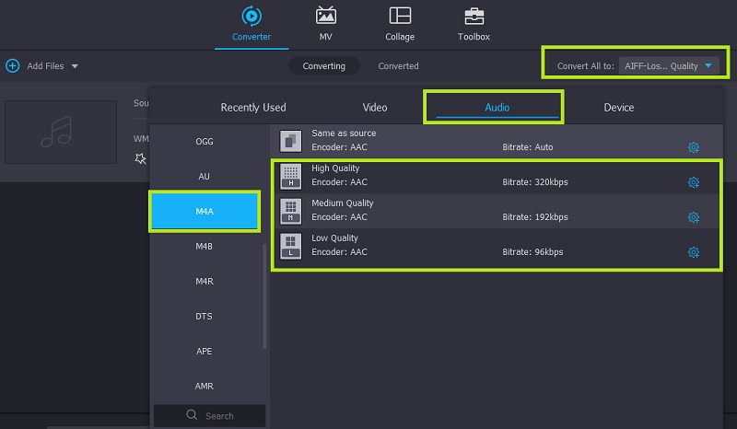
Task: Open the Collage tool icon
Action: [x=400, y=17]
